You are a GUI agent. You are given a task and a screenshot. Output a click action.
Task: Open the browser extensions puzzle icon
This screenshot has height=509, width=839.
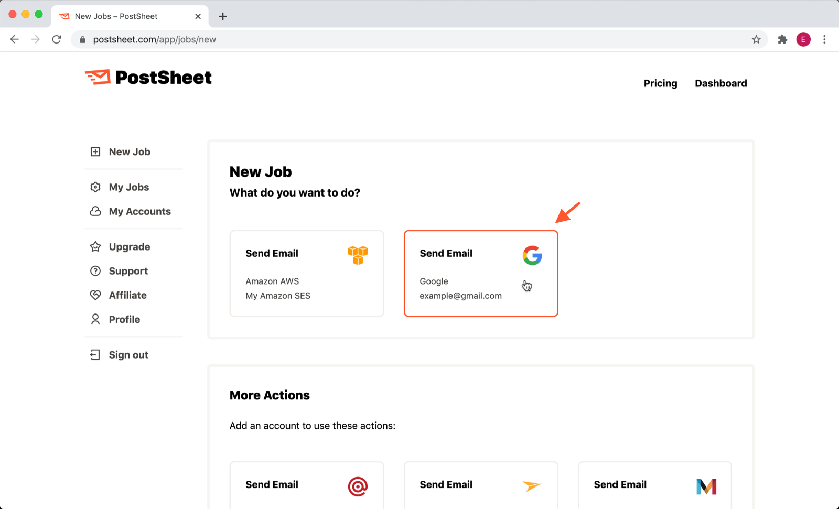[782, 39]
